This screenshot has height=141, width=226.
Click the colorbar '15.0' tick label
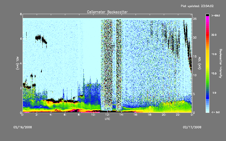tap(214, 54)
